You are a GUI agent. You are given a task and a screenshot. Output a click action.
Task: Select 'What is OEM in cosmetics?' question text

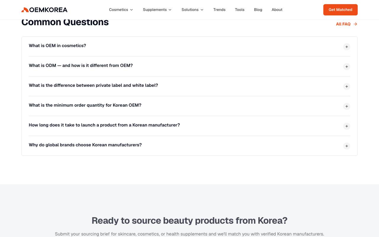click(57, 46)
